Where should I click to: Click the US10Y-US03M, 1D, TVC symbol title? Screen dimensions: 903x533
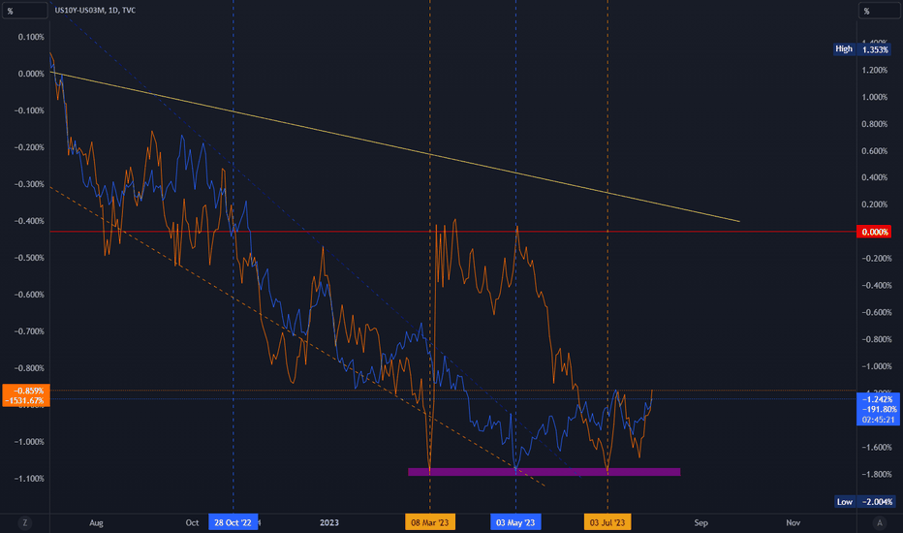pyautogui.click(x=95, y=11)
